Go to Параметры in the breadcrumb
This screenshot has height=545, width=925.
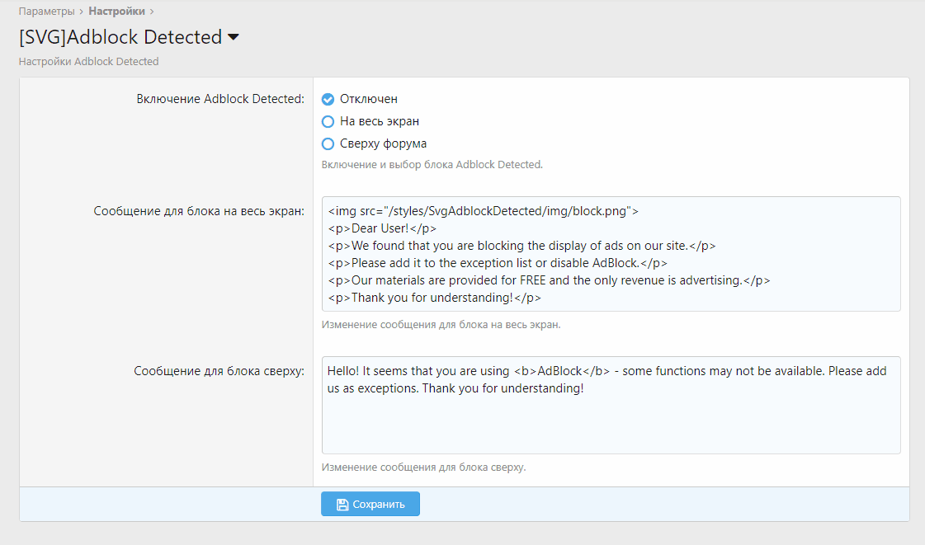point(46,12)
